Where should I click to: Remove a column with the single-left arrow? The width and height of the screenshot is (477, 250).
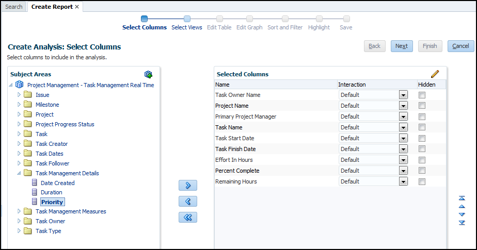click(x=188, y=201)
